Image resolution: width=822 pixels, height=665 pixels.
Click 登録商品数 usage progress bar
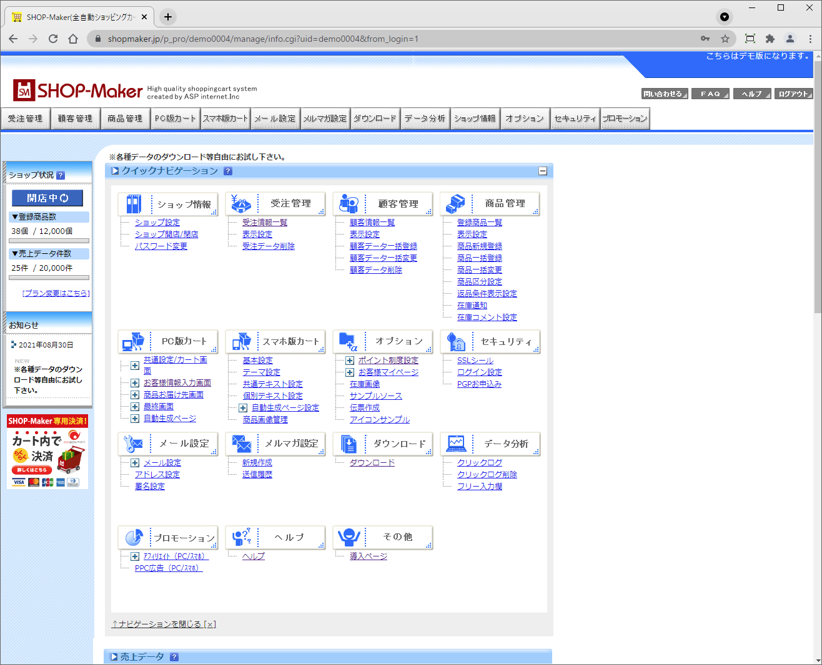[50, 241]
